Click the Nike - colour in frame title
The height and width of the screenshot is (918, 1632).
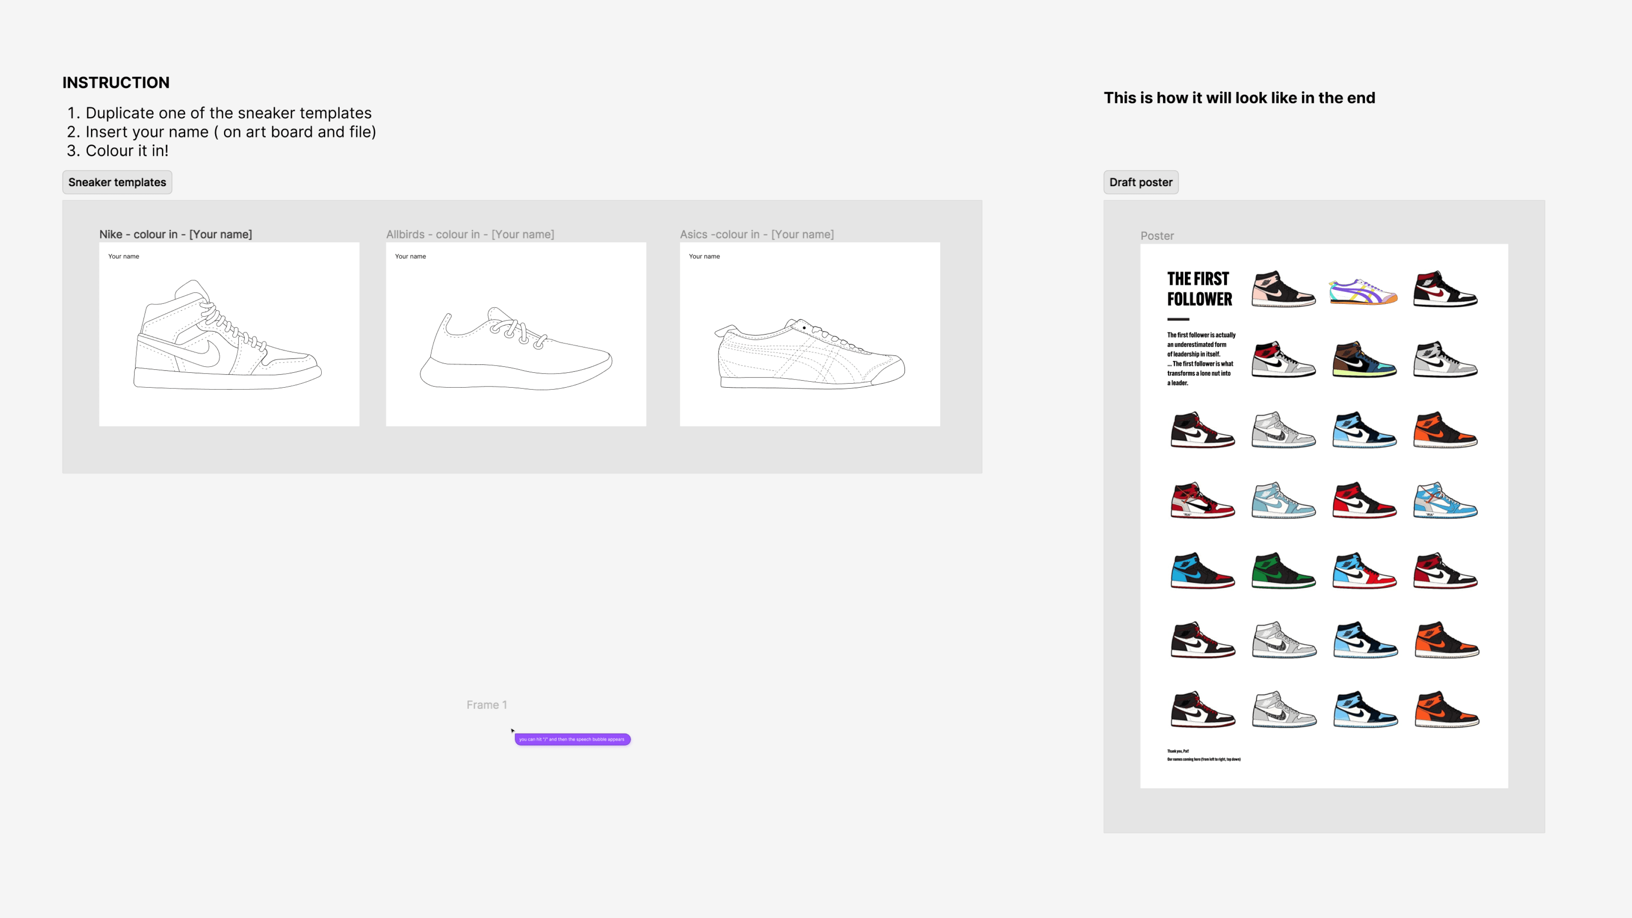(176, 235)
